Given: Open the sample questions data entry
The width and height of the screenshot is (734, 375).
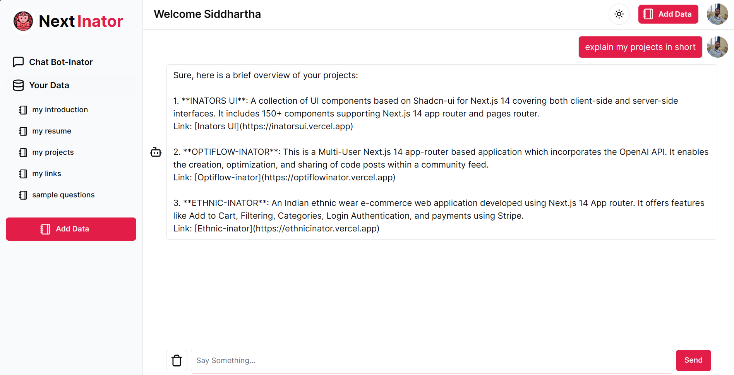Looking at the screenshot, I should (63, 195).
